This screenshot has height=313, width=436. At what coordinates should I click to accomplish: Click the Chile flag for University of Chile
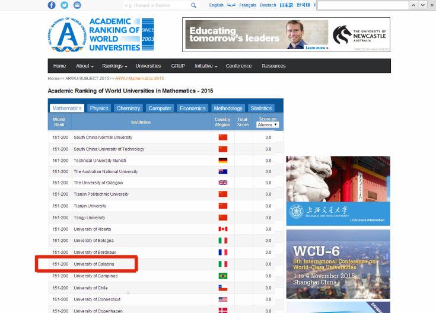(x=223, y=288)
